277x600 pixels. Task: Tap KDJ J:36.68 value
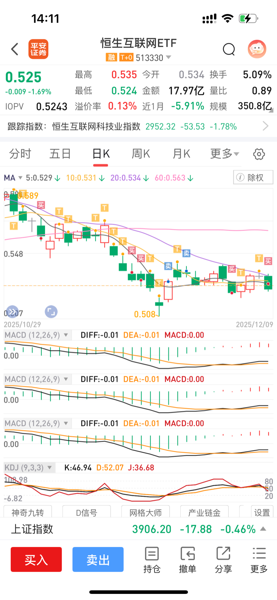[141, 468]
